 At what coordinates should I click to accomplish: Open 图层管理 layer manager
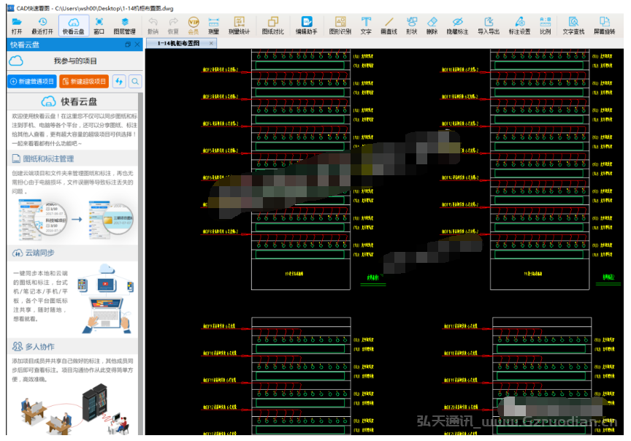[x=125, y=26]
